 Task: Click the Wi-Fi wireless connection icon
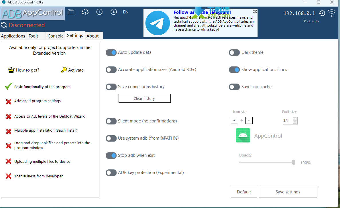(x=331, y=13)
